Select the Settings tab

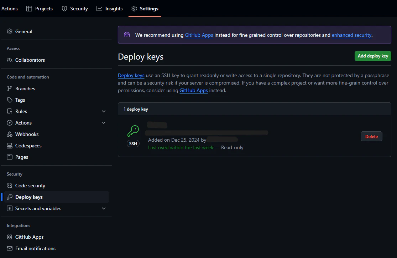click(x=145, y=9)
